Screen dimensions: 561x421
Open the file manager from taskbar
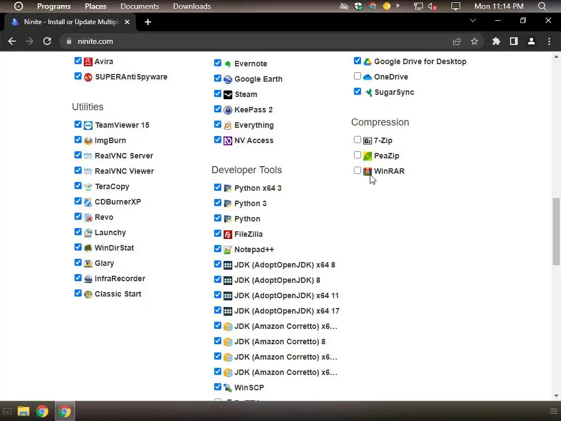[x=23, y=411]
